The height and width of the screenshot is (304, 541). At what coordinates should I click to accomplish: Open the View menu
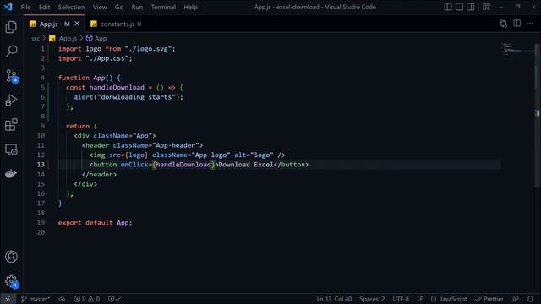tap(100, 7)
